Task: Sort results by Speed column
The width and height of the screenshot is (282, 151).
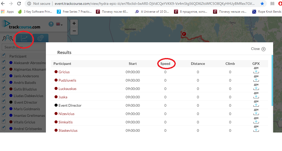Action: click(165, 64)
